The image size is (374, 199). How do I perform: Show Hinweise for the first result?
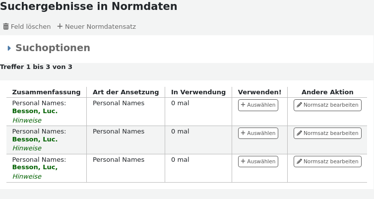(x=27, y=120)
